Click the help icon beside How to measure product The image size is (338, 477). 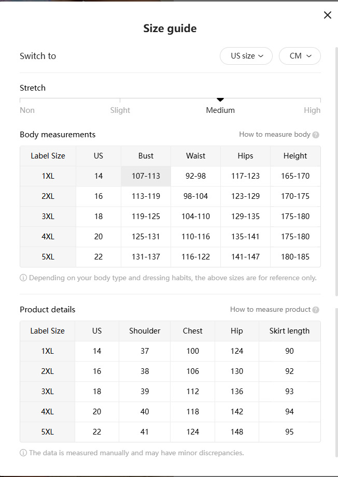(x=316, y=310)
